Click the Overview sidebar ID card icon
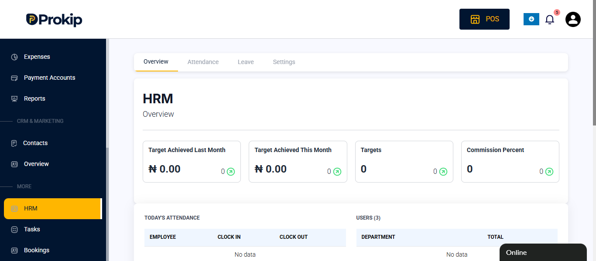This screenshot has height=261, width=596. [x=14, y=164]
